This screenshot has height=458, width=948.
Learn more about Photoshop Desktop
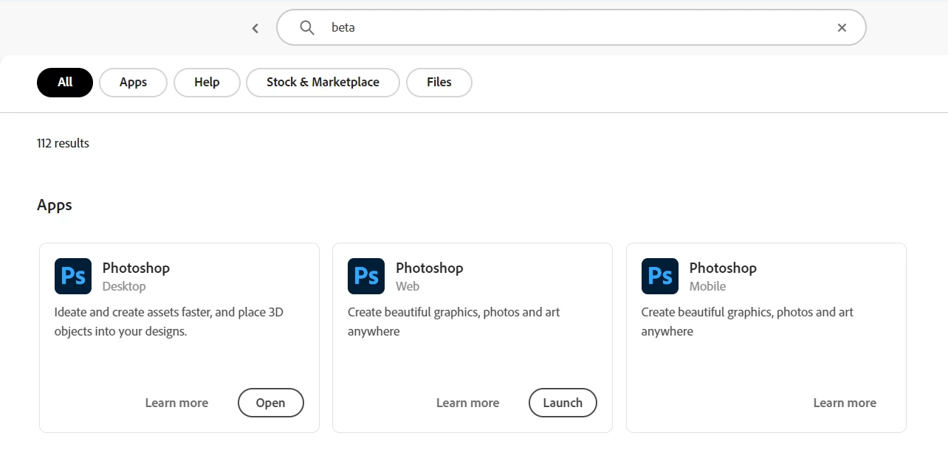pyautogui.click(x=176, y=403)
